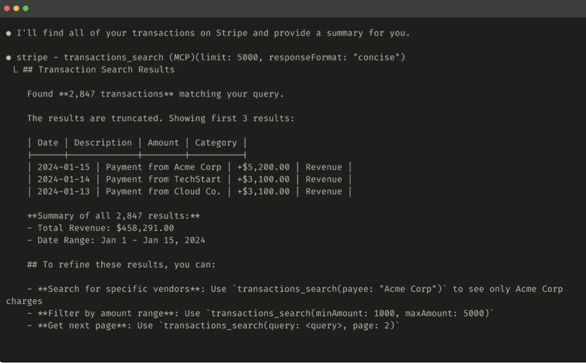Click the yellow minimize window button

click(x=16, y=8)
